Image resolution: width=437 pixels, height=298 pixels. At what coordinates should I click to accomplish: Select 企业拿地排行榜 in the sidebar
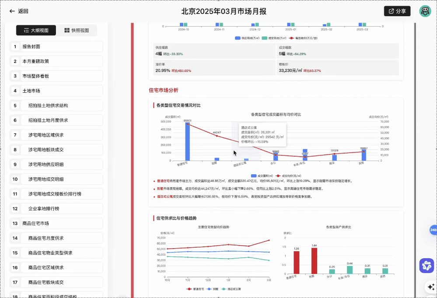(56, 208)
